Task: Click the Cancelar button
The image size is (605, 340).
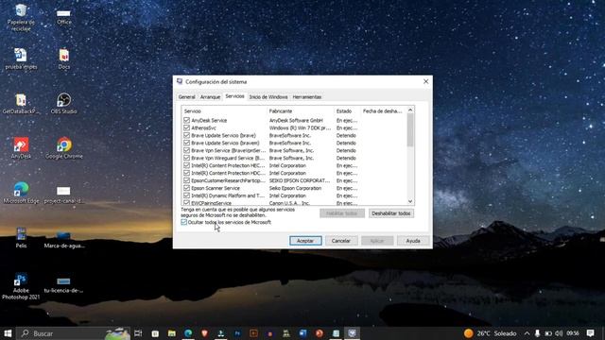Action: point(341,241)
